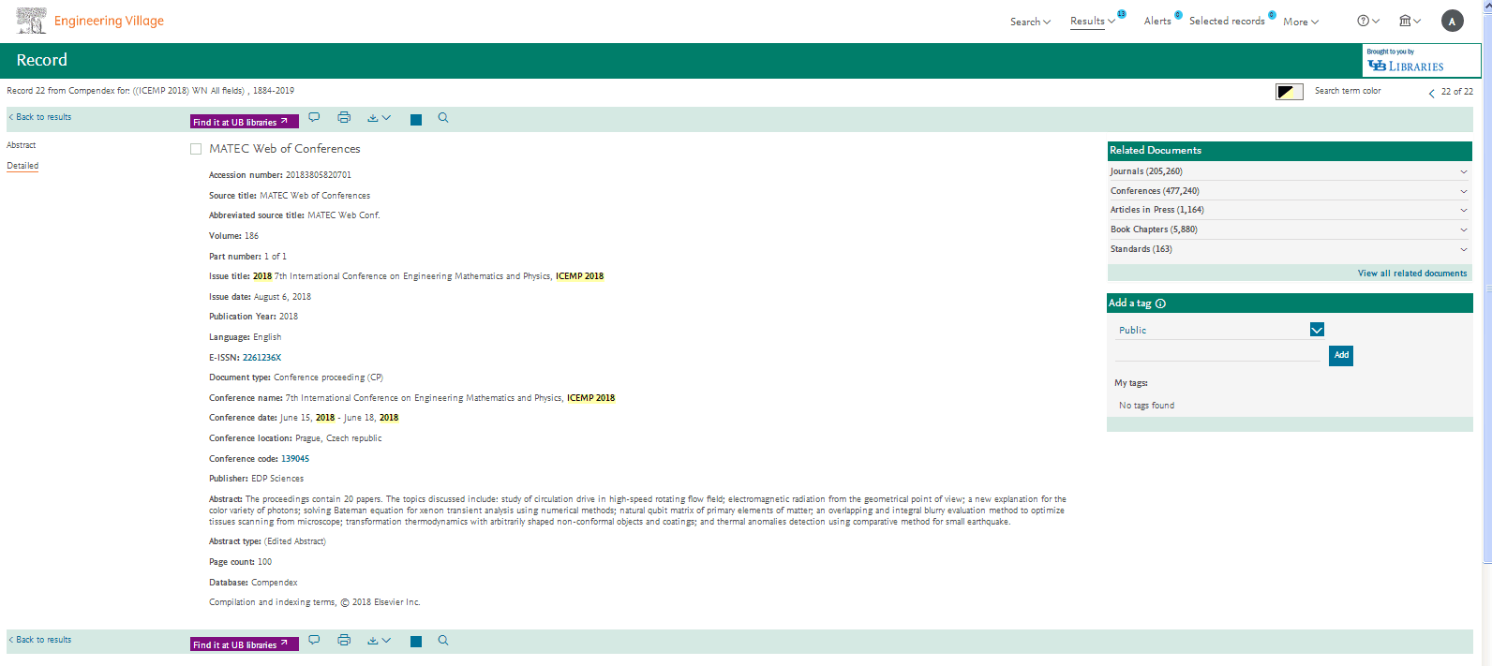The height and width of the screenshot is (666, 1492).
Task: Open the Public tag visibility dropdown
Action: [x=1317, y=330]
